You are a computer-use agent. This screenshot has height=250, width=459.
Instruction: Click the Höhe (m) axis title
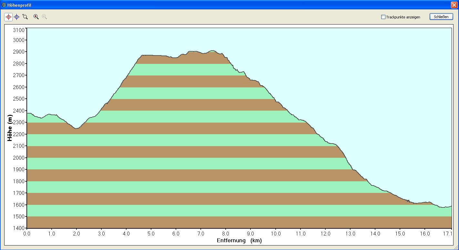(x=10, y=128)
